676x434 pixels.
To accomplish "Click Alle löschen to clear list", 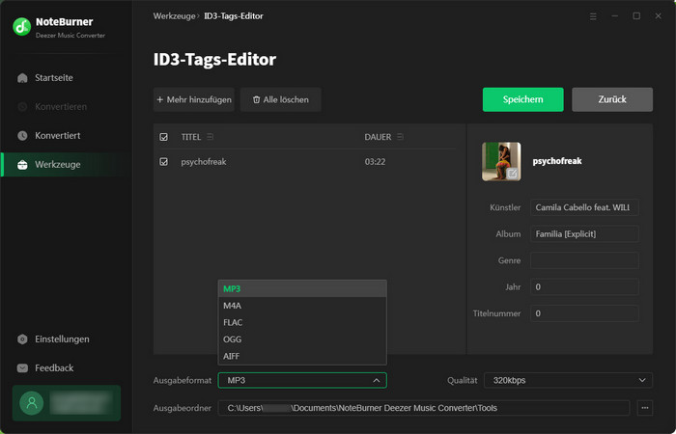I will click(x=281, y=99).
